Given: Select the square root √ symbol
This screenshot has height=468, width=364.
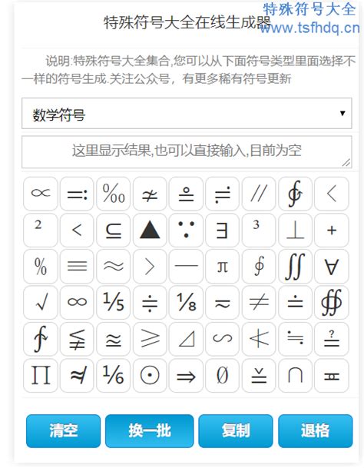Looking at the screenshot, I should pos(41,303).
